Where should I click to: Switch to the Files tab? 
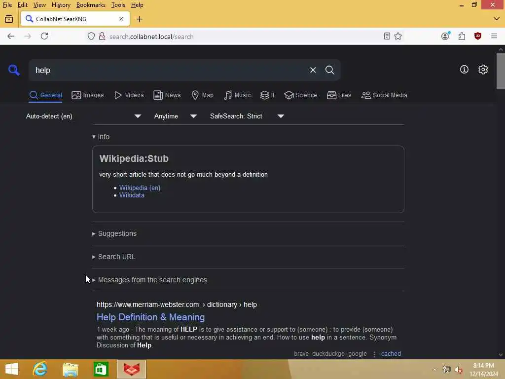click(x=339, y=95)
